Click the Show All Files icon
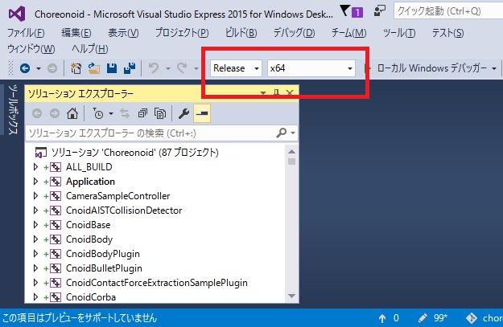 [x=160, y=113]
